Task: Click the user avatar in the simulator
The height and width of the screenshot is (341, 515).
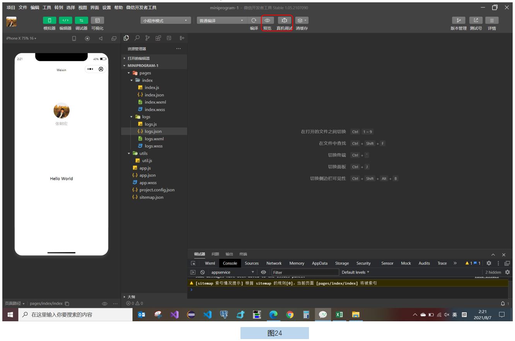Action: click(x=61, y=111)
